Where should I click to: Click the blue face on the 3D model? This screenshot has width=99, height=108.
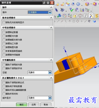pos(66,65)
